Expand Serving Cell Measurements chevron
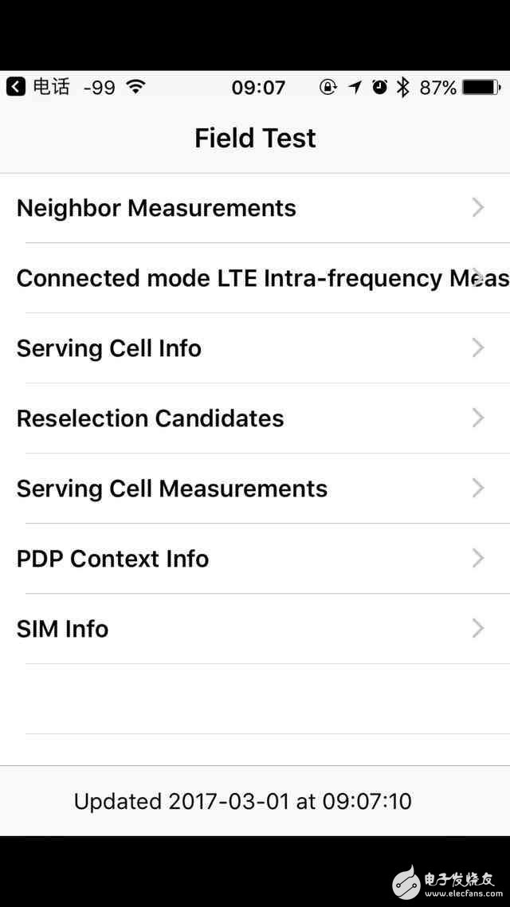 pyautogui.click(x=477, y=489)
